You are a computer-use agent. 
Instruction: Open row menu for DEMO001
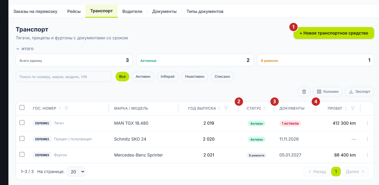pyautogui.click(x=367, y=123)
